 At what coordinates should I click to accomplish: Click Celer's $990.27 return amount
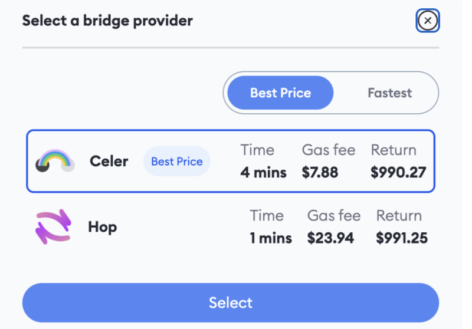coord(398,172)
